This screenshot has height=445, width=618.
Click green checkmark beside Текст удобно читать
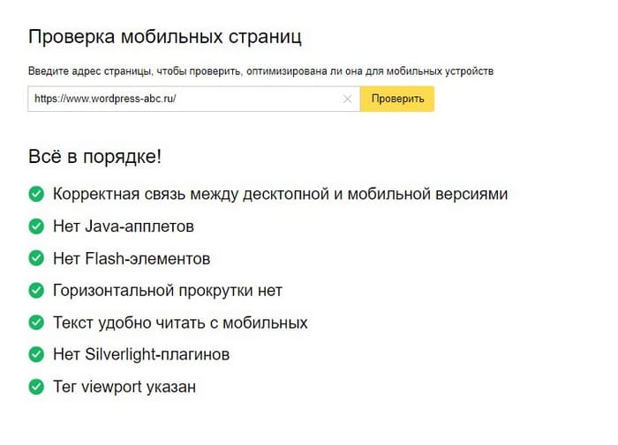point(36,323)
